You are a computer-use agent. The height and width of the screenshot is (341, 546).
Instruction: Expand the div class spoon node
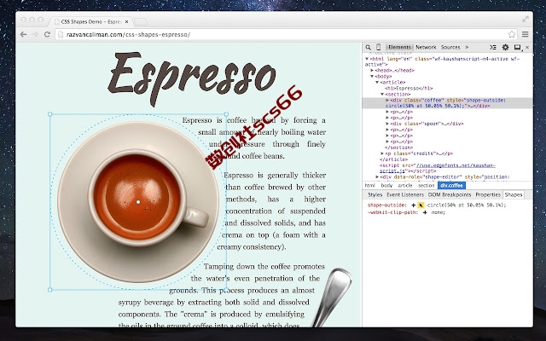point(387,124)
